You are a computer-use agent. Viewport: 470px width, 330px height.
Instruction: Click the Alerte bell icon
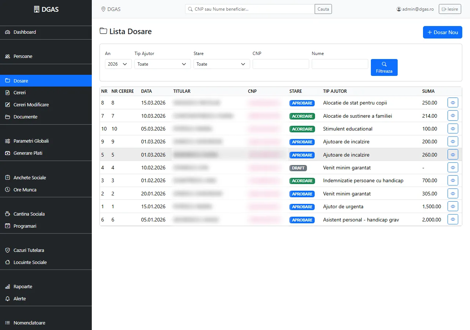point(7,299)
